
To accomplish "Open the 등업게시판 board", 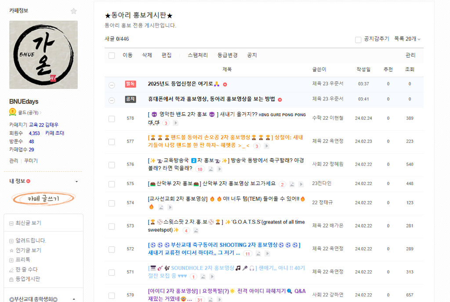I will (x=28, y=279).
